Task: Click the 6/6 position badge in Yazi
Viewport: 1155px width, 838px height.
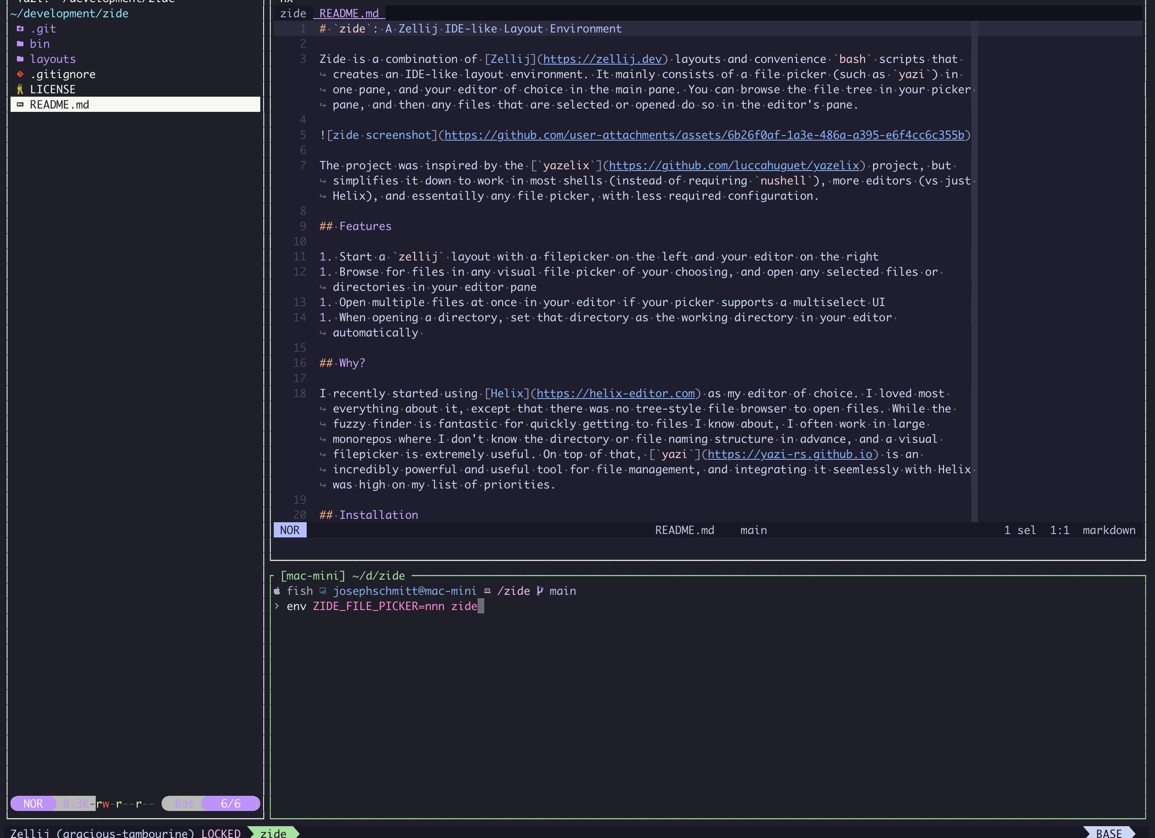Action: tap(230, 804)
